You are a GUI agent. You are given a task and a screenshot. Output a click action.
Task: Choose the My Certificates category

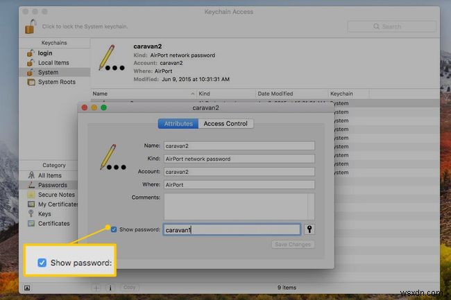click(x=58, y=204)
